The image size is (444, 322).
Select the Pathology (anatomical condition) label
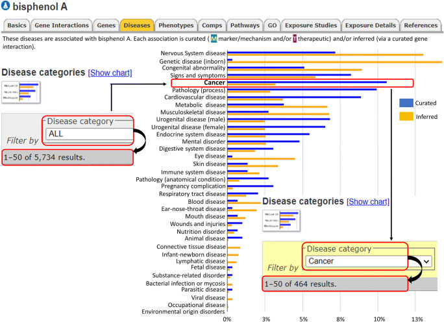click(180, 180)
